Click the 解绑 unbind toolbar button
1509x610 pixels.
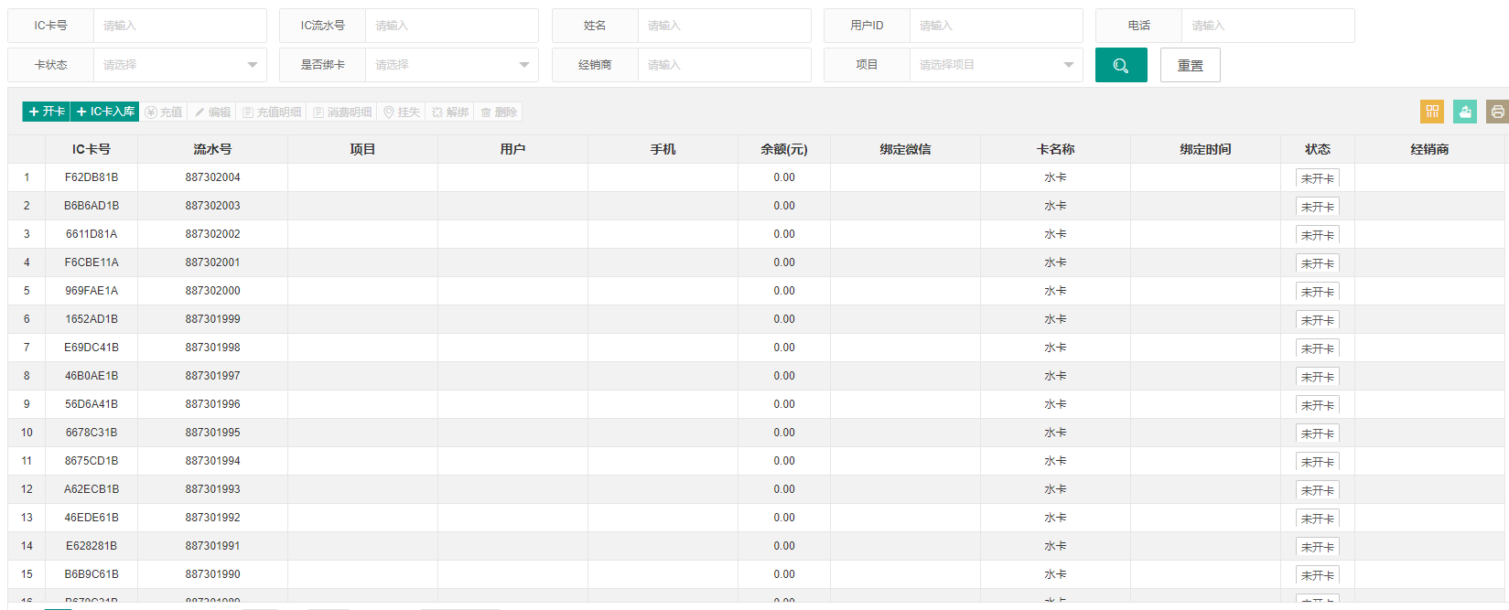pyautogui.click(x=450, y=112)
